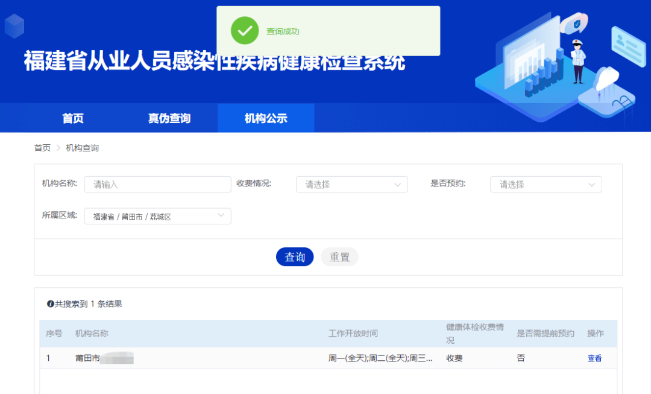The image size is (651, 394).
Task: Click the 查询 search button
Action: 295,257
